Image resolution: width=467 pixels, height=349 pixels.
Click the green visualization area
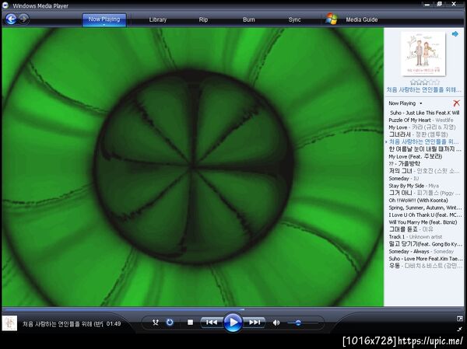193,167
